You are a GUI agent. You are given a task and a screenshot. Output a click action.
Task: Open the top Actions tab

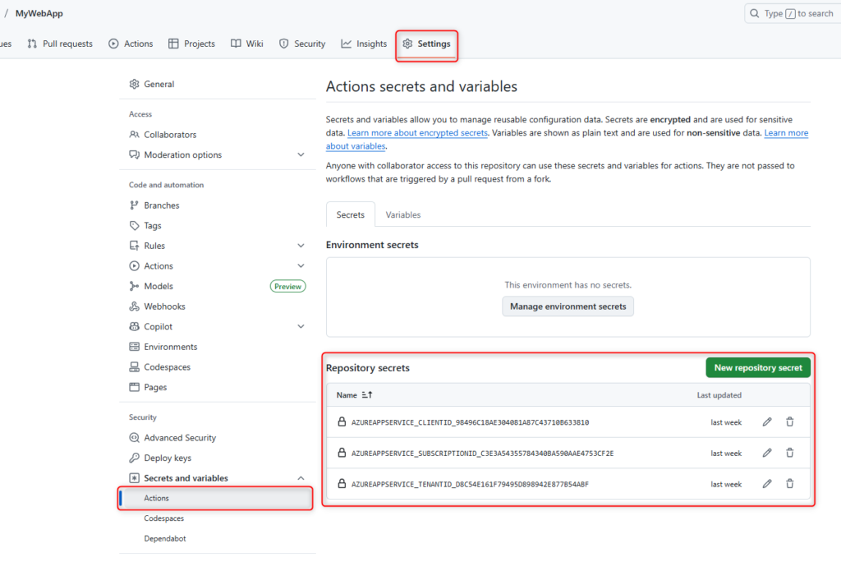click(131, 44)
